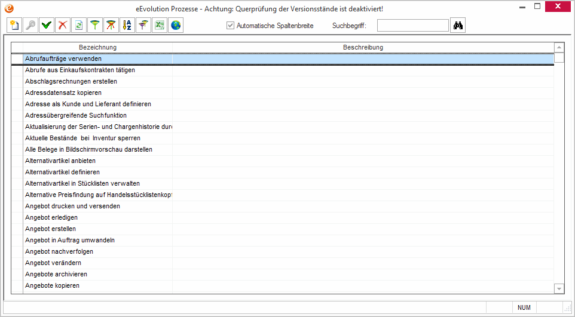Screen dimensions: 575x317
Task: Click the magnifier search icon
Action: tap(30, 25)
